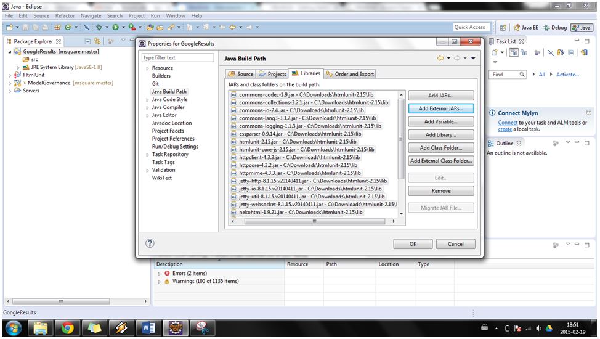Open the Refactor menu

[x=65, y=15]
